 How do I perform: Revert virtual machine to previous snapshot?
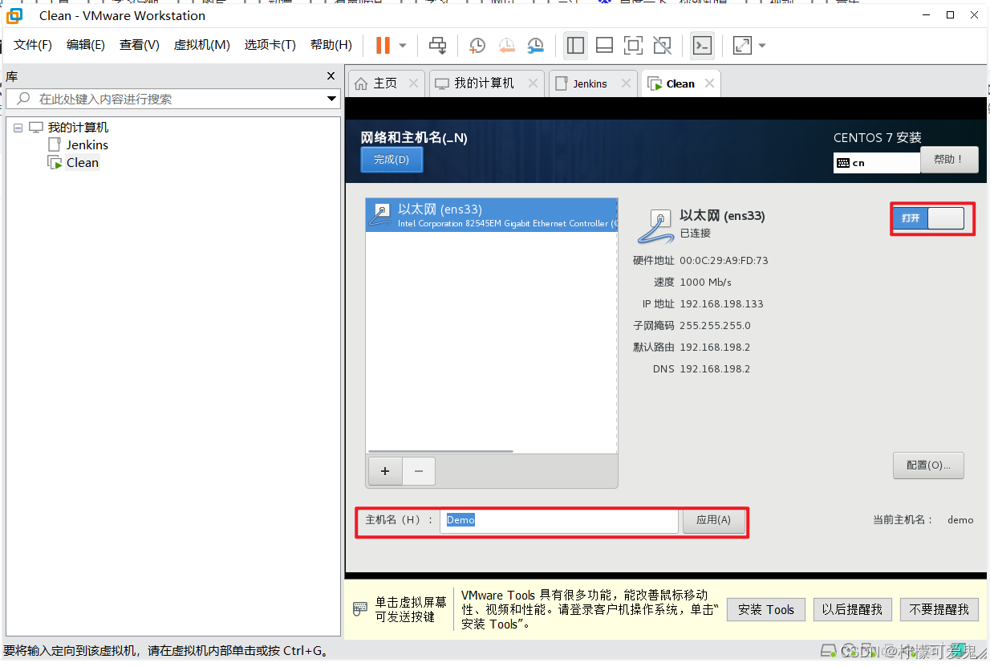coord(506,45)
